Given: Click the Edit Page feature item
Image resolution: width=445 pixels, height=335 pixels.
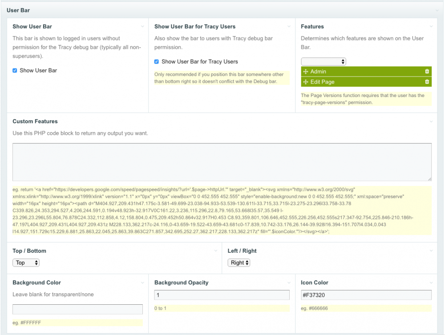Looking at the screenshot, I should click(356, 82).
